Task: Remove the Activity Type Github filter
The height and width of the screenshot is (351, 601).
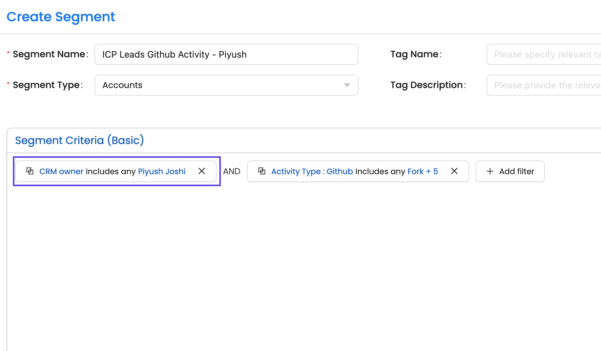Action: (454, 171)
